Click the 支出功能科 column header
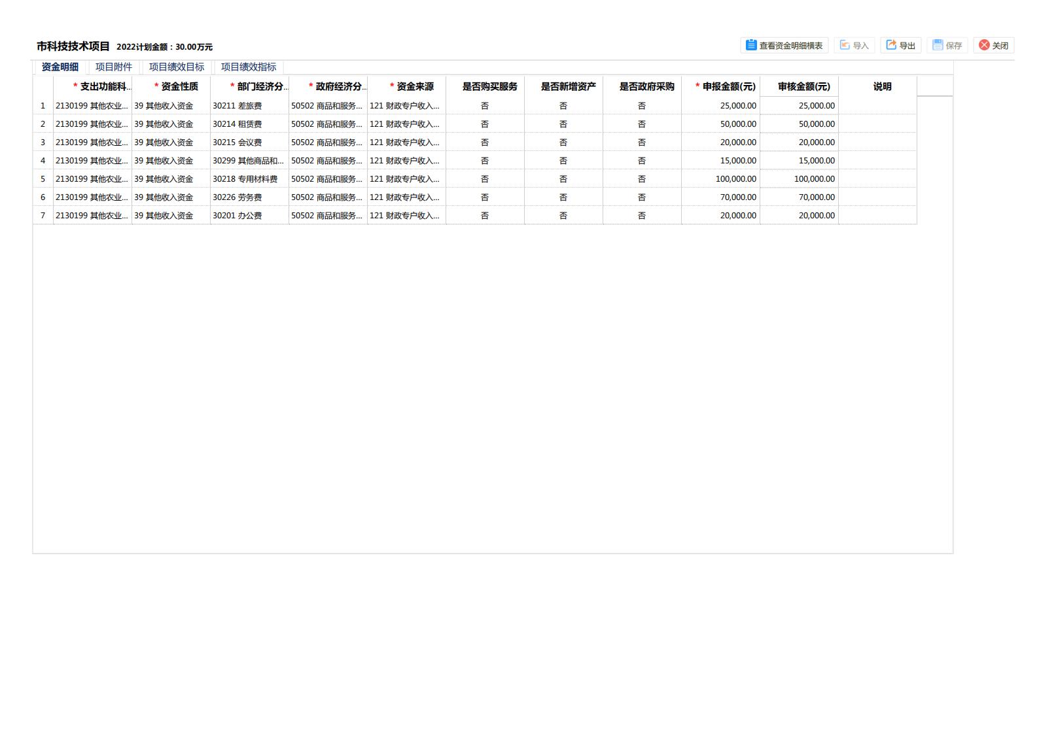Viewport: 1039px width, 734px height. coord(92,86)
